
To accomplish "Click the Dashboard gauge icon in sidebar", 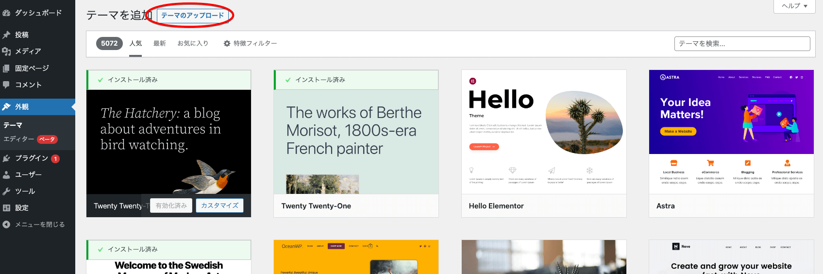I will [x=6, y=13].
